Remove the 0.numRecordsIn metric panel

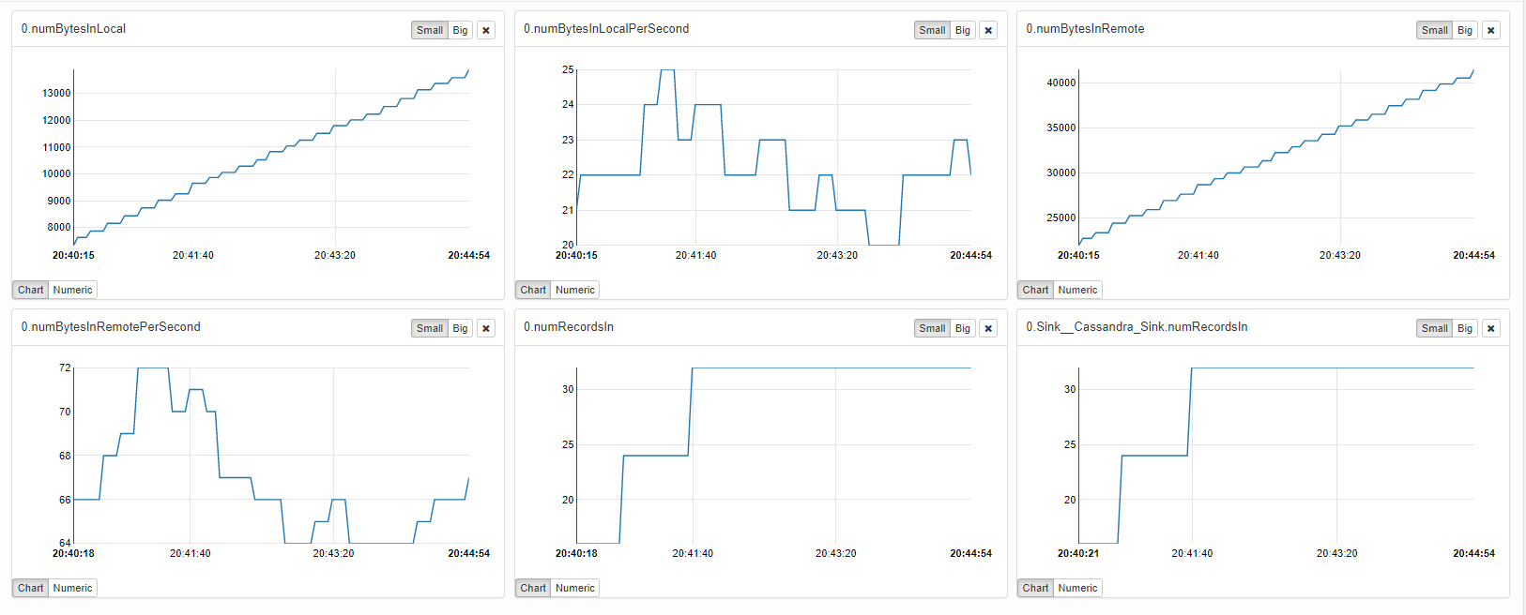988,328
